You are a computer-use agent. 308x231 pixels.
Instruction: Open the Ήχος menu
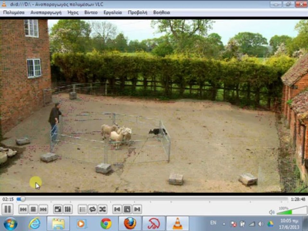pyautogui.click(x=73, y=13)
